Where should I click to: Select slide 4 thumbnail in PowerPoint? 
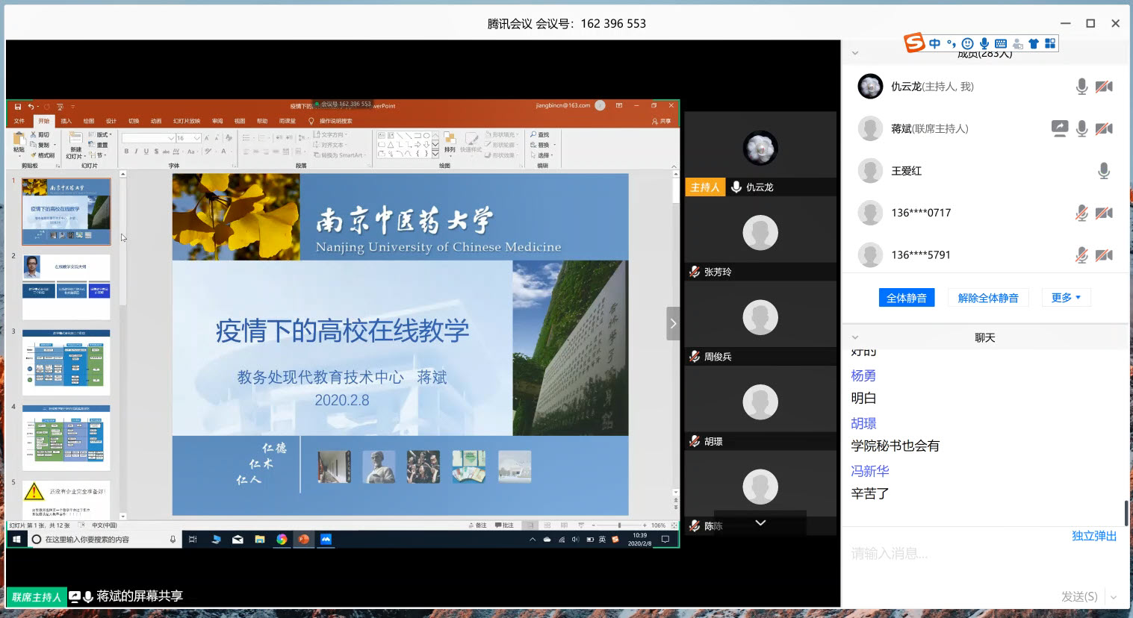(66, 438)
